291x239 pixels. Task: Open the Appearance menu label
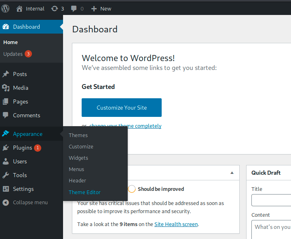point(27,134)
